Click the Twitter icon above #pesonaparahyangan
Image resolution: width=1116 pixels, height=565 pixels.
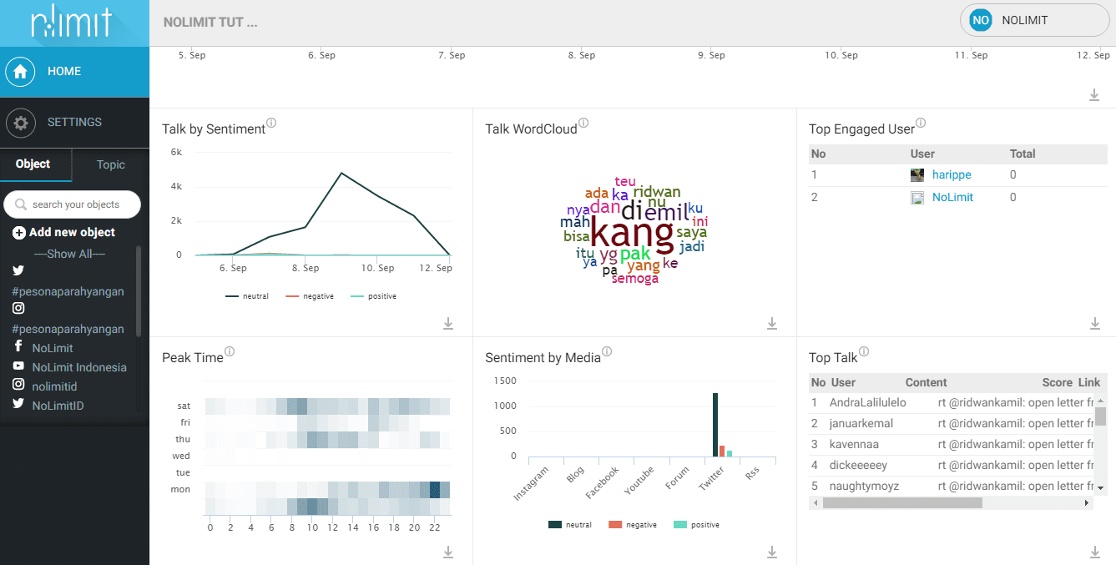pos(18,270)
